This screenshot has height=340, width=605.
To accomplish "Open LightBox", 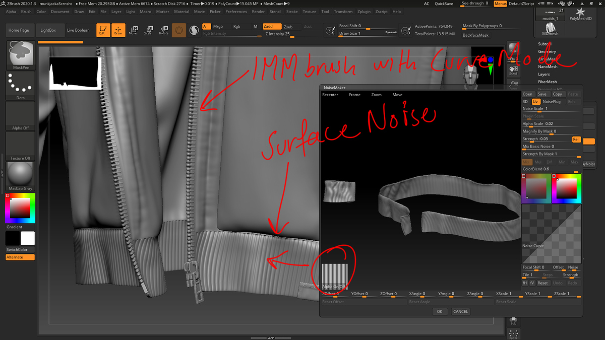I will pyautogui.click(x=48, y=30).
